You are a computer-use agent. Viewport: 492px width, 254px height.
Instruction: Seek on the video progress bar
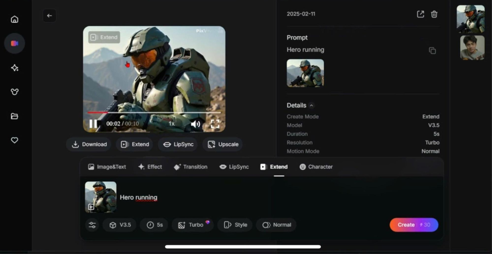tap(154, 112)
